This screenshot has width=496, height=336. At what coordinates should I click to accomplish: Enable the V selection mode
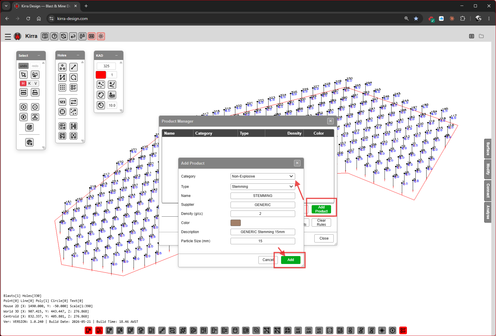tap(36, 83)
